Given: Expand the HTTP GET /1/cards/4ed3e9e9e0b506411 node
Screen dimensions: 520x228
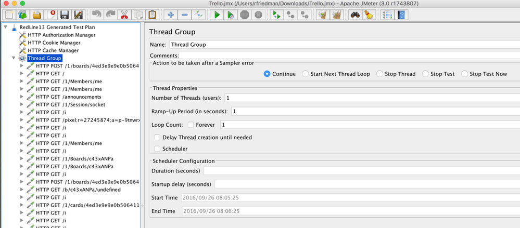Looking at the screenshot, I should [22, 205].
